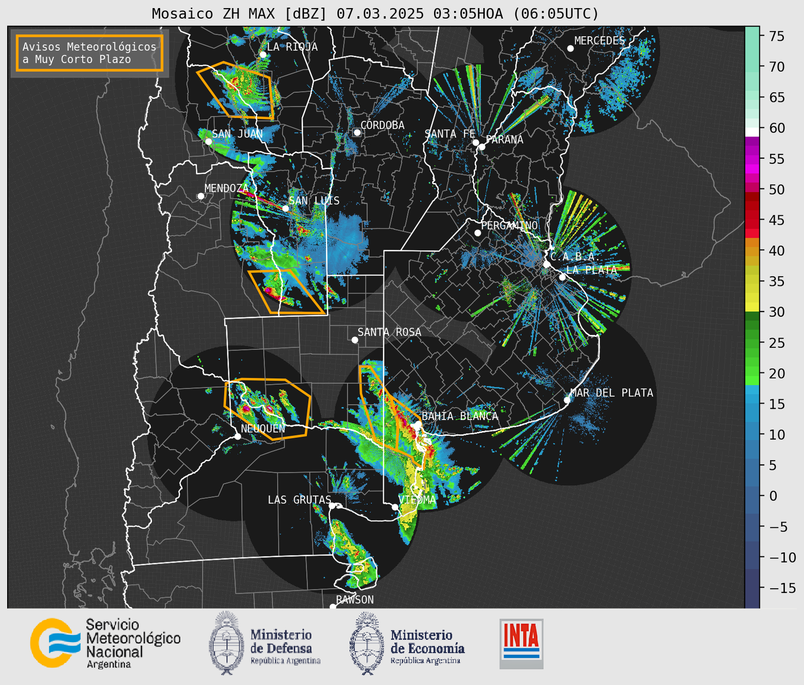804x685 pixels.
Task: Click the MAR DEL PLATA label text
Action: pos(611,393)
